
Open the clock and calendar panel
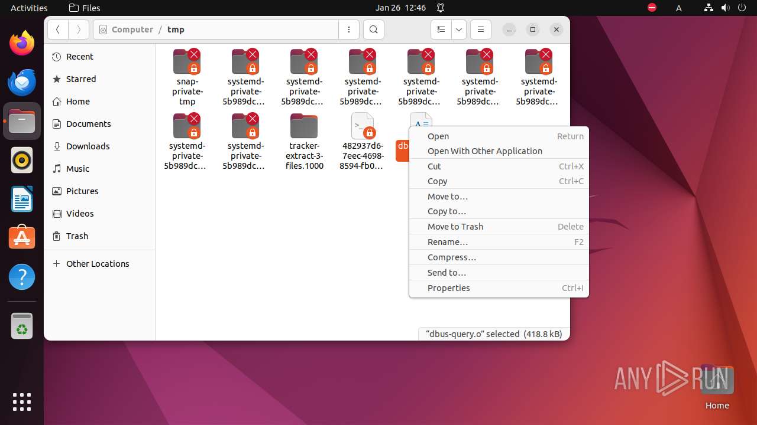[400, 8]
